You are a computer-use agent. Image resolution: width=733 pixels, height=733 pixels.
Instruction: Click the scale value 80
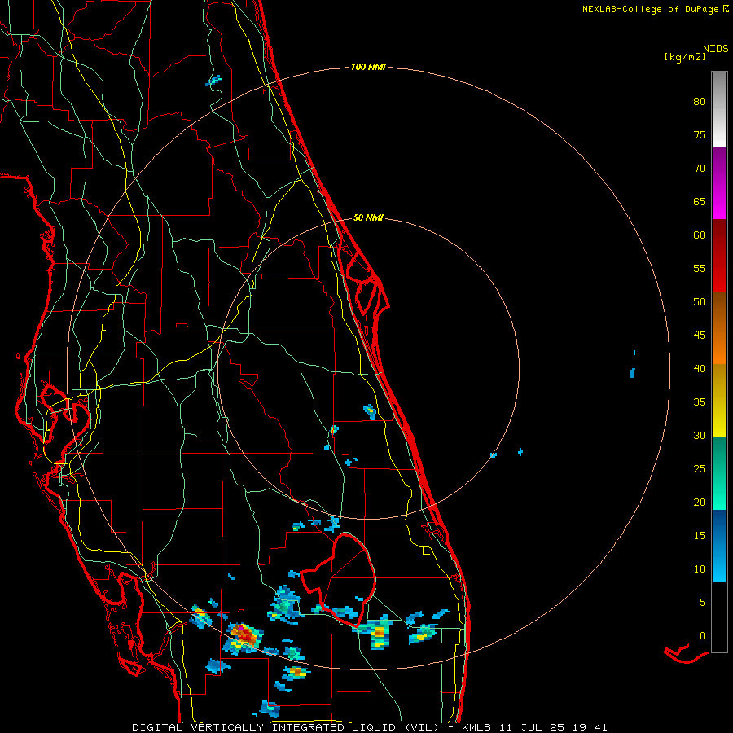(700, 102)
